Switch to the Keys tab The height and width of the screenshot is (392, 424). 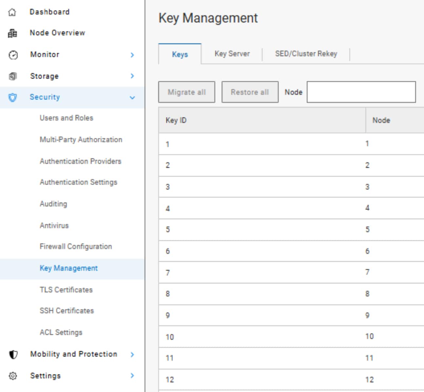(180, 54)
